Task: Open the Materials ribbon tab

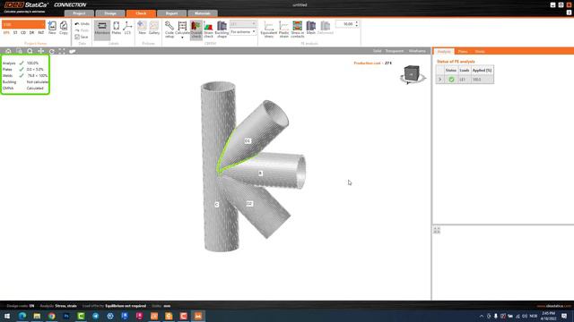Action: point(203,13)
